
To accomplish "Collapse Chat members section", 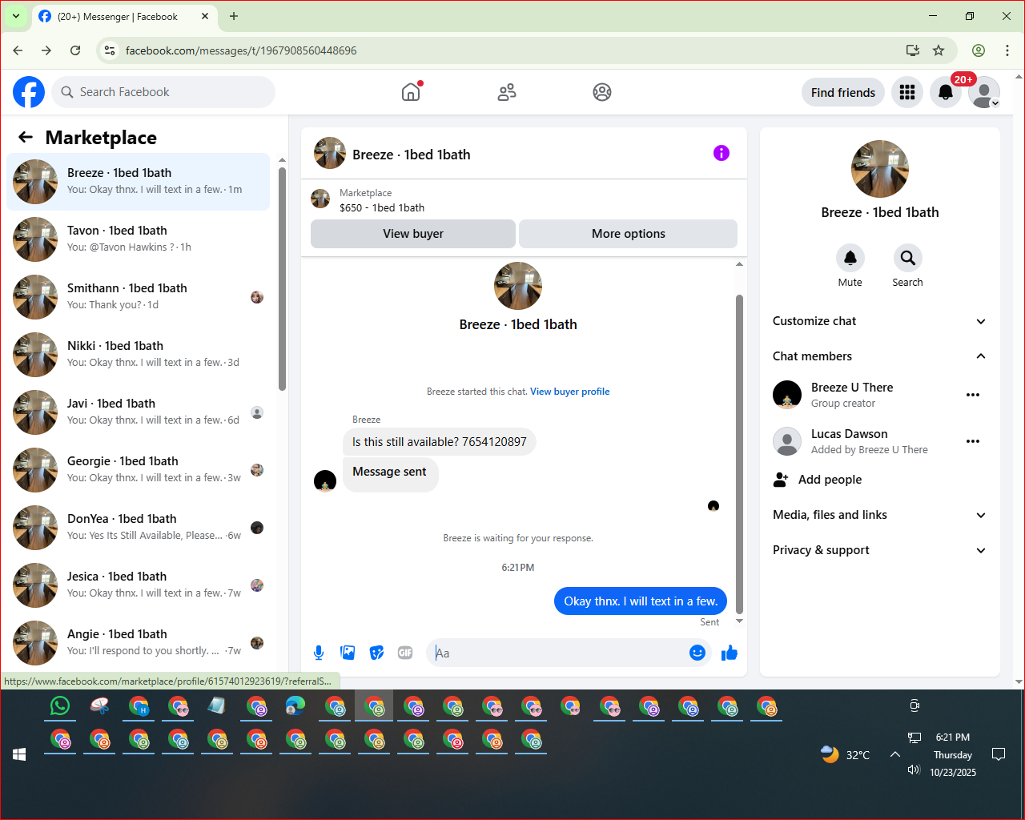I will pos(879,356).
